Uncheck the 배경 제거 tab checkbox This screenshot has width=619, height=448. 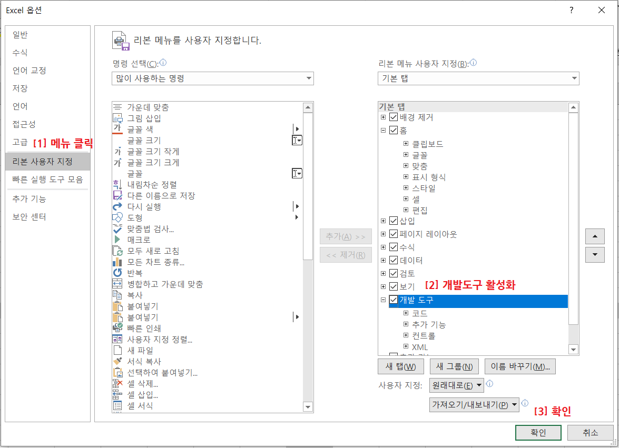[x=393, y=117]
